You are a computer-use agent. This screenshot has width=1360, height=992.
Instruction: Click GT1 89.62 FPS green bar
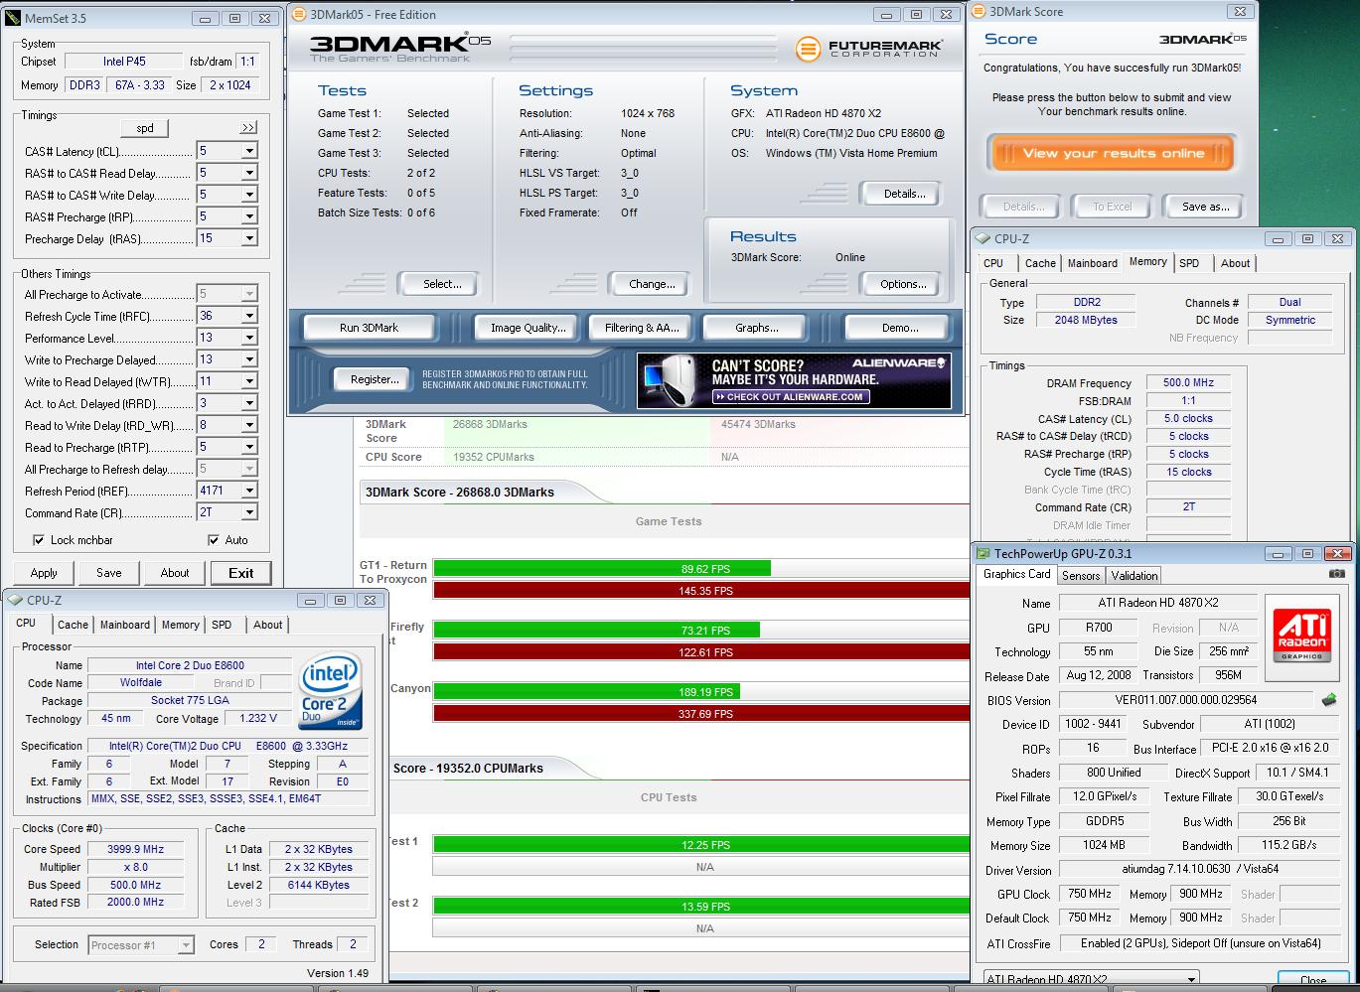point(602,569)
